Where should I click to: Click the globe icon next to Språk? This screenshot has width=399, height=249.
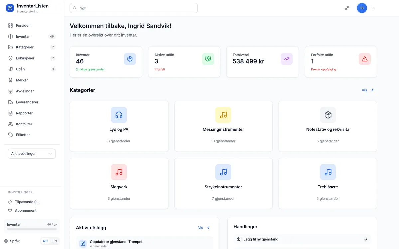(x=6, y=241)
